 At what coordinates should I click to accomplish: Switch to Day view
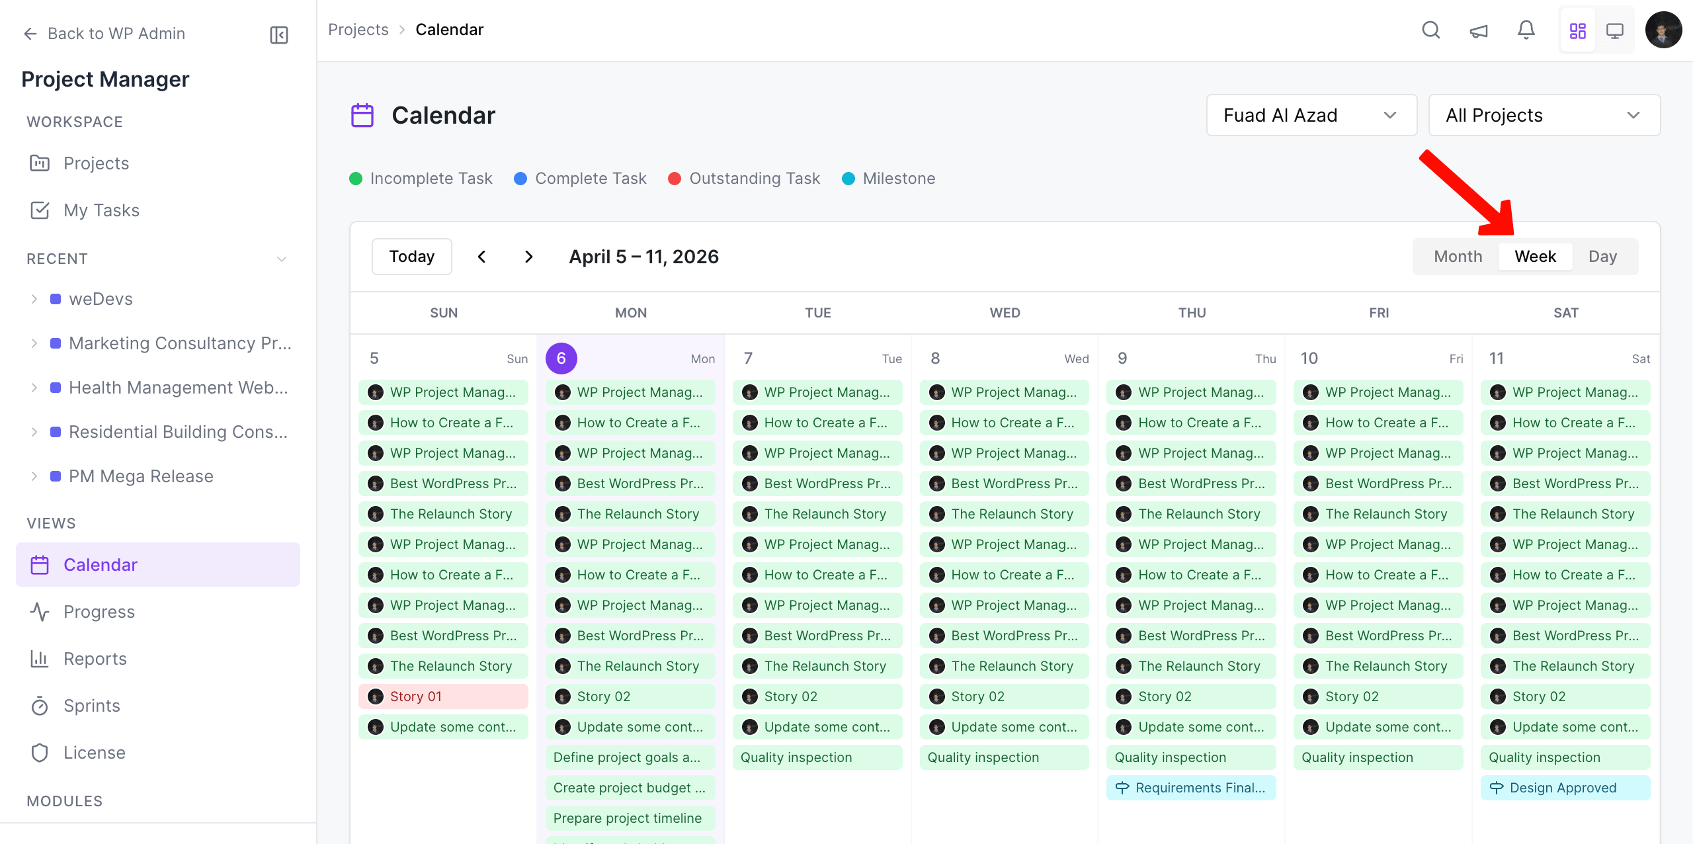coord(1603,256)
